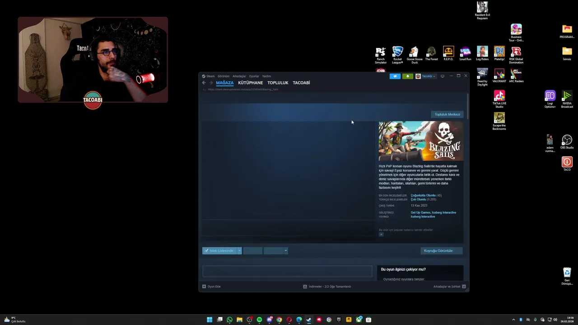This screenshot has height=325, width=578.
Task: Open Çoğunlukla Olumlu recent reviews link
Action: 423,195
